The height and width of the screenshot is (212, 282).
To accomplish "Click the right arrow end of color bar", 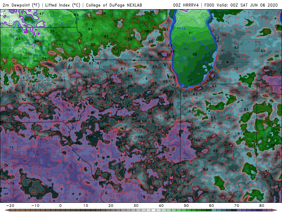I will pyautogui.click(x=275, y=210).
